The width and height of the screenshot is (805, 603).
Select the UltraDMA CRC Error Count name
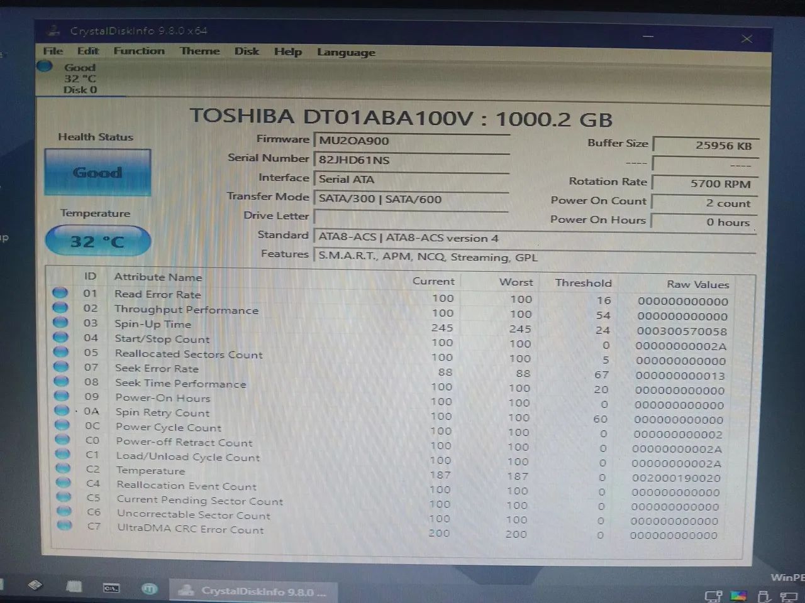(191, 529)
